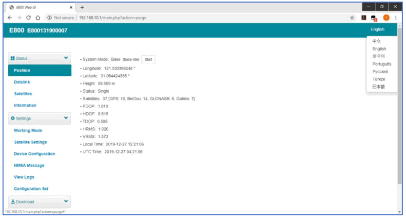This screenshot has width=406, height=219.
Task: Open NMEA Message settings
Action: (29, 166)
